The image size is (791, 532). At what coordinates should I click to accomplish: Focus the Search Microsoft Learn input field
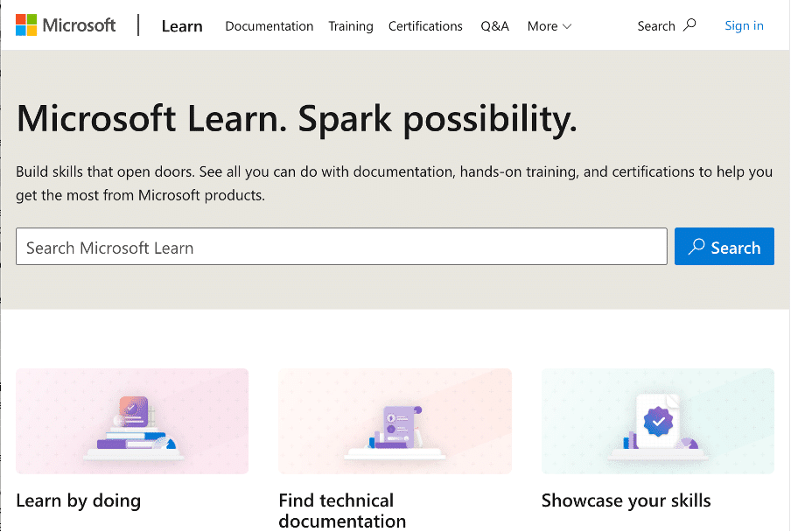pos(341,247)
